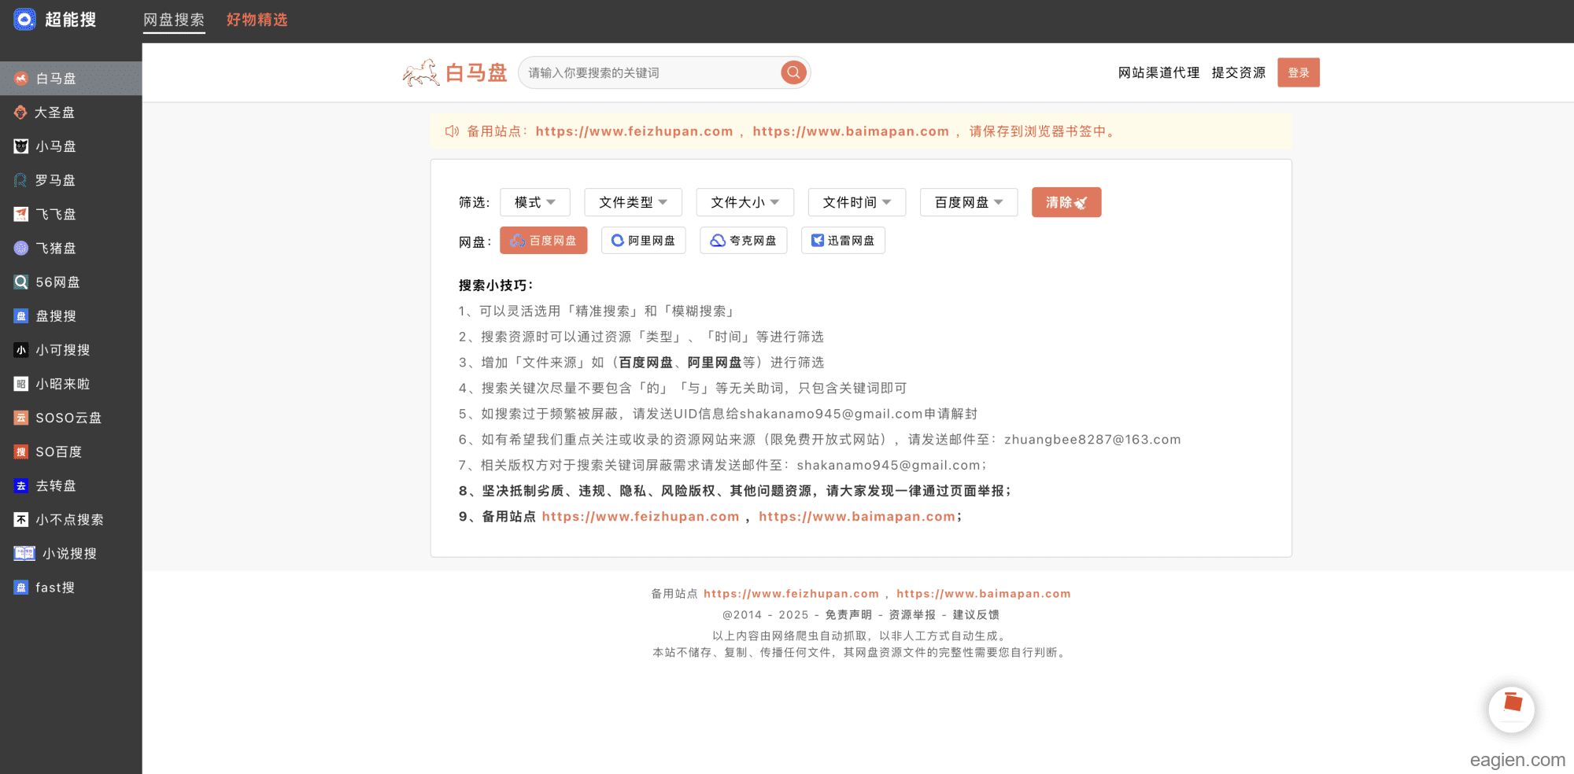
Task: Toggle the 阿里网盘 source filter
Action: click(643, 241)
